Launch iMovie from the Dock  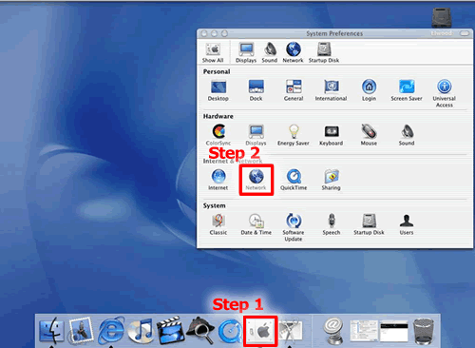tap(171, 331)
